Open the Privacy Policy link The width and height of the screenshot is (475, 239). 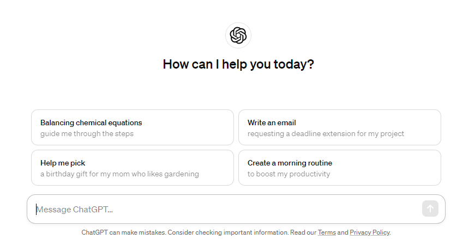(x=370, y=232)
